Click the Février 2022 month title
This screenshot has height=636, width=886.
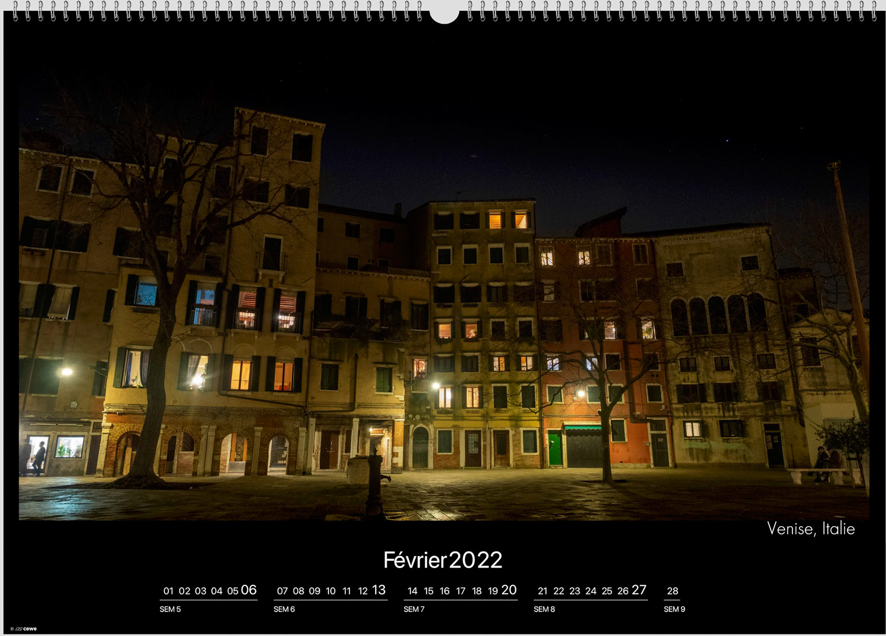(443, 560)
